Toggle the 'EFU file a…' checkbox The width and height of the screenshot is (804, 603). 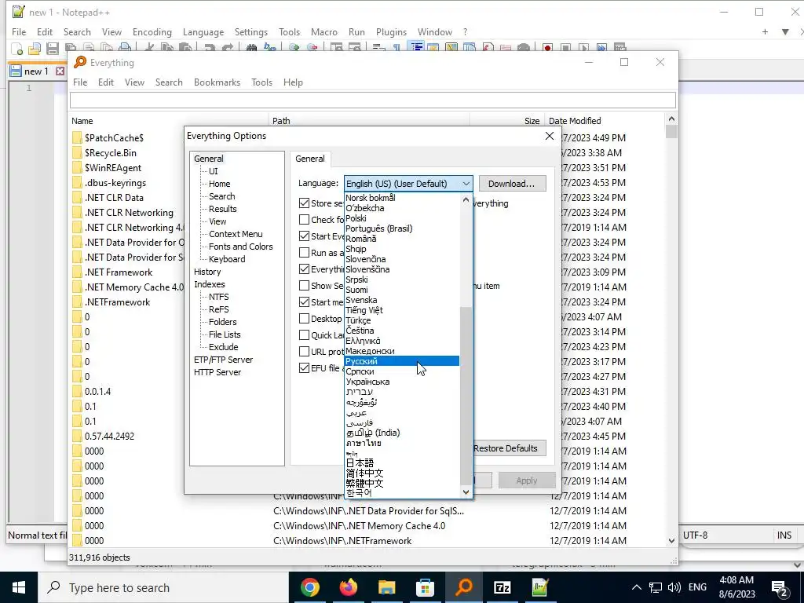click(304, 367)
